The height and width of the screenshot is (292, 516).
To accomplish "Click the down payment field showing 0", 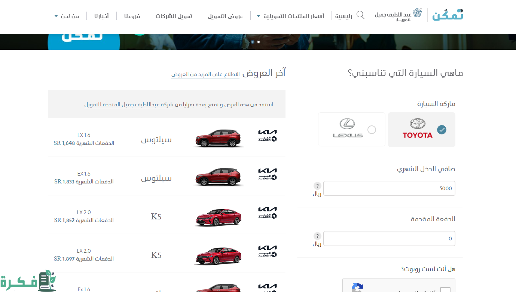I will click(389, 238).
